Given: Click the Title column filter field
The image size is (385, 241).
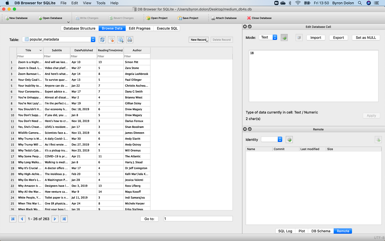Looking at the screenshot, I should coord(30,56).
